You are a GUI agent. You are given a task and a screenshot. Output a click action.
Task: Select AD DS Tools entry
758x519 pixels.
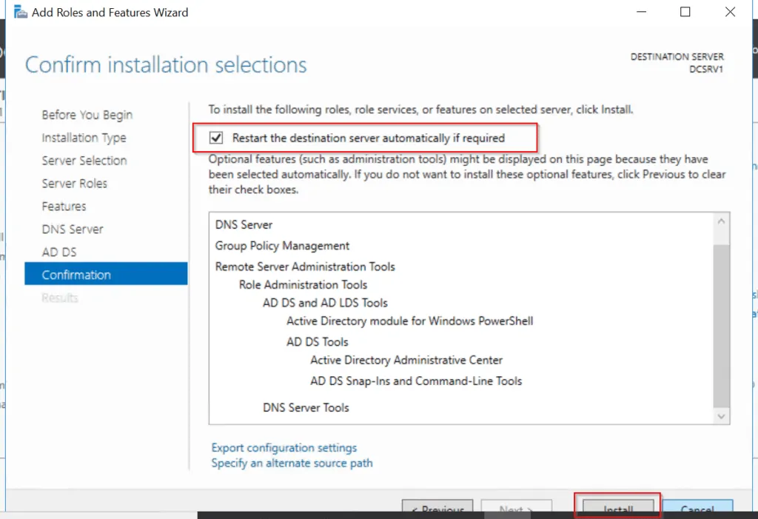[317, 342]
